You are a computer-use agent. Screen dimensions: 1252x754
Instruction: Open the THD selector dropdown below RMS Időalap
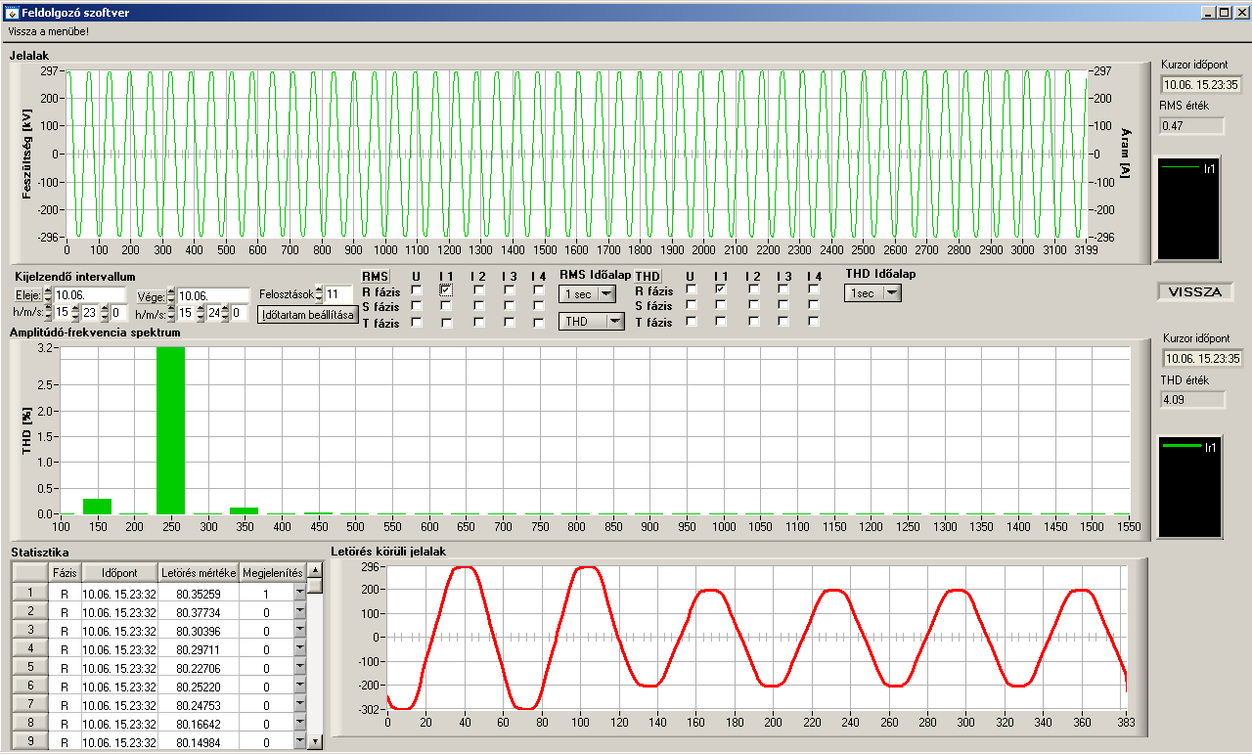point(591,322)
